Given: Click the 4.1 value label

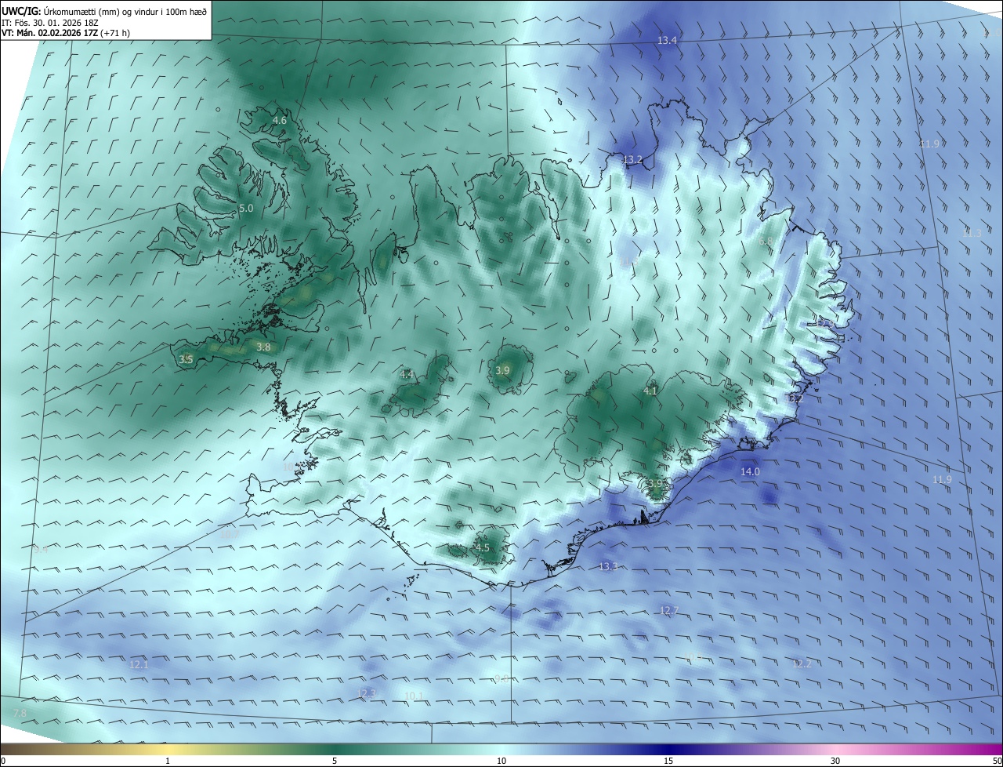Looking at the screenshot, I should [x=650, y=391].
